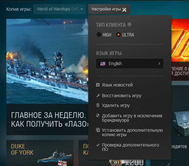This screenshot has width=189, height=166.
Task: Select Добавить игру в исключения брандмауэра
Action: 132,118
